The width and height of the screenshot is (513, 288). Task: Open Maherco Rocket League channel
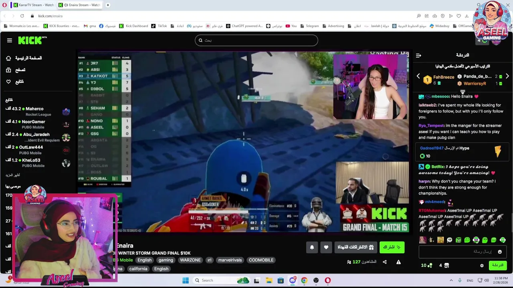[38, 111]
